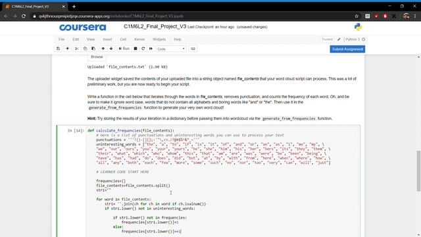421x237 pixels.
Task: Open cell type dropdown showing Code
Action: [171, 49]
